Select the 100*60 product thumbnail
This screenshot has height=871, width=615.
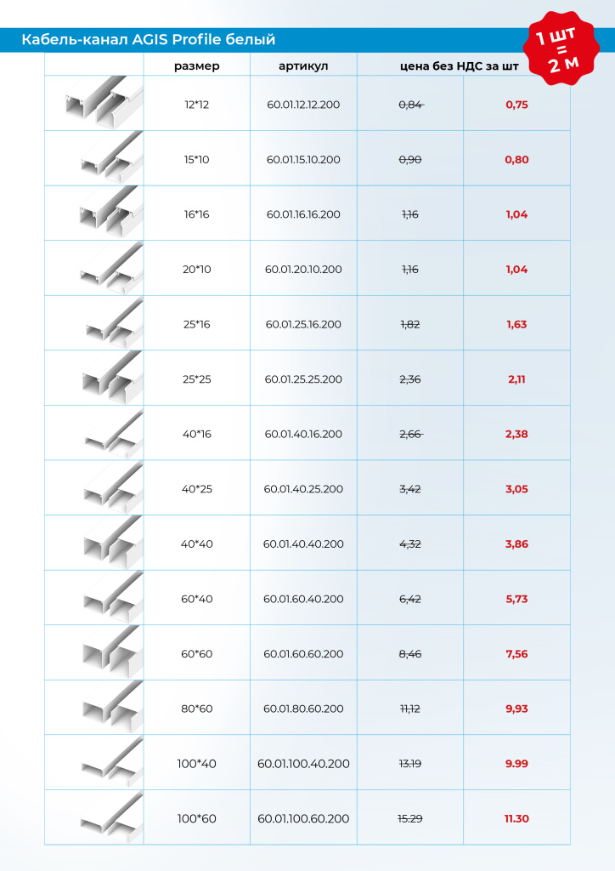tap(112, 818)
